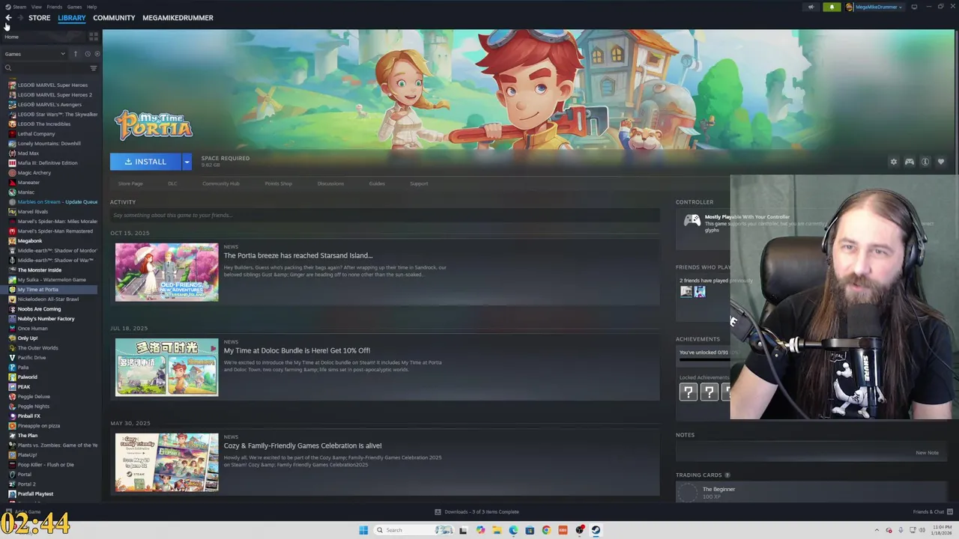Go back with the back arrow

click(8, 18)
